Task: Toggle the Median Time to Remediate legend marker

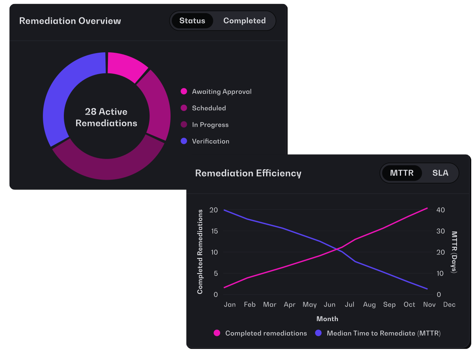Action: (x=318, y=333)
